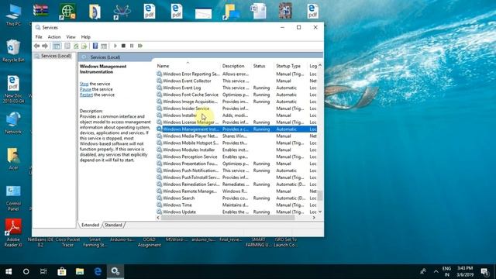Open Microsoft Store from the taskbar
The height and width of the screenshot is (279, 496).
pyautogui.click(x=62, y=271)
